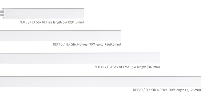Select the NDF15 15W light bar image
The height and width of the screenshot is (100, 219).
tap(80, 58)
